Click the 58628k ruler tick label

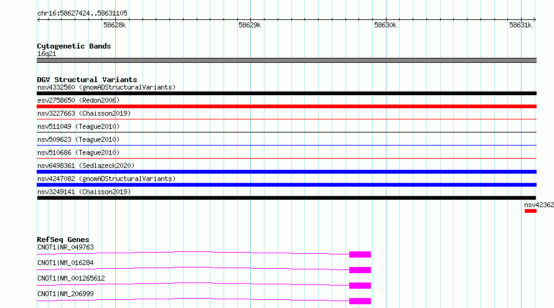click(x=115, y=25)
